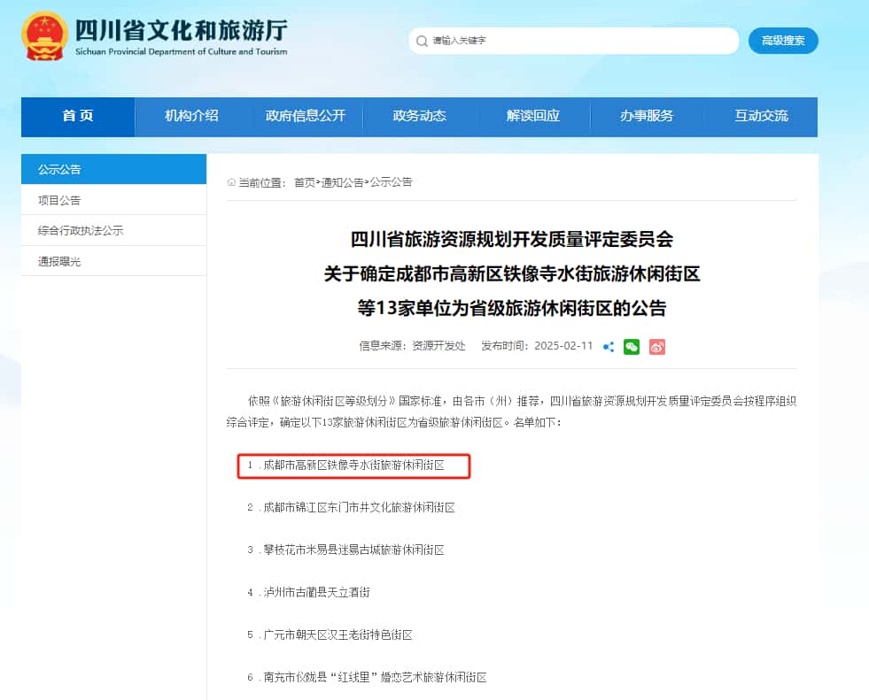Share article via red Weibo icon

[656, 347]
